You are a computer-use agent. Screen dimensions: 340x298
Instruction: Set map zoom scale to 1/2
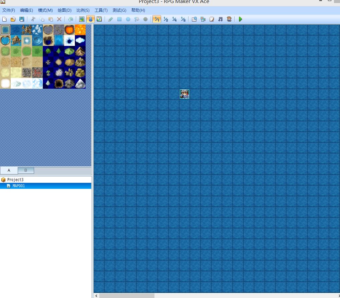coord(166,19)
